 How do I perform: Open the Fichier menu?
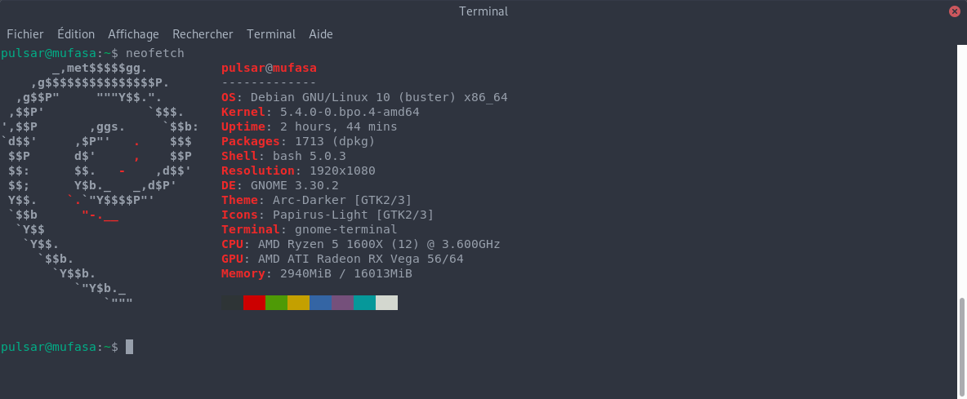tap(25, 34)
